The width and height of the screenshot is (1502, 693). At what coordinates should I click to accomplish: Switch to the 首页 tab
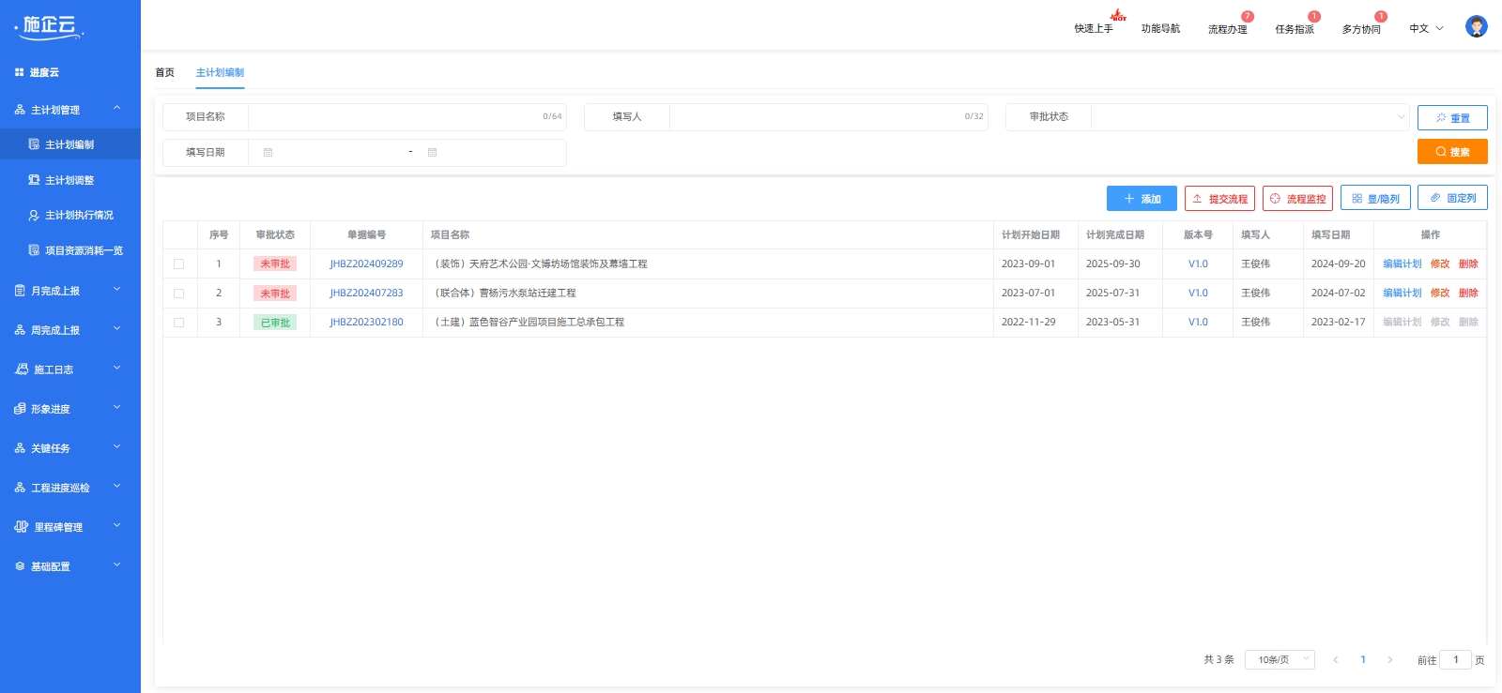click(x=165, y=73)
